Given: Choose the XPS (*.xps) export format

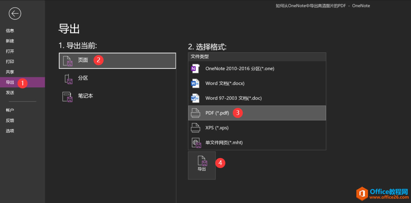Looking at the screenshot, I should [x=195, y=127].
